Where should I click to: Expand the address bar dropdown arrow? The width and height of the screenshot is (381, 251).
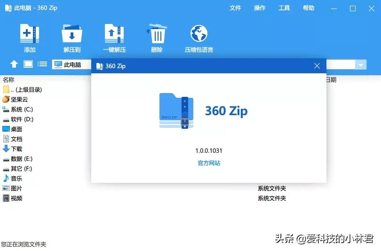(361, 65)
